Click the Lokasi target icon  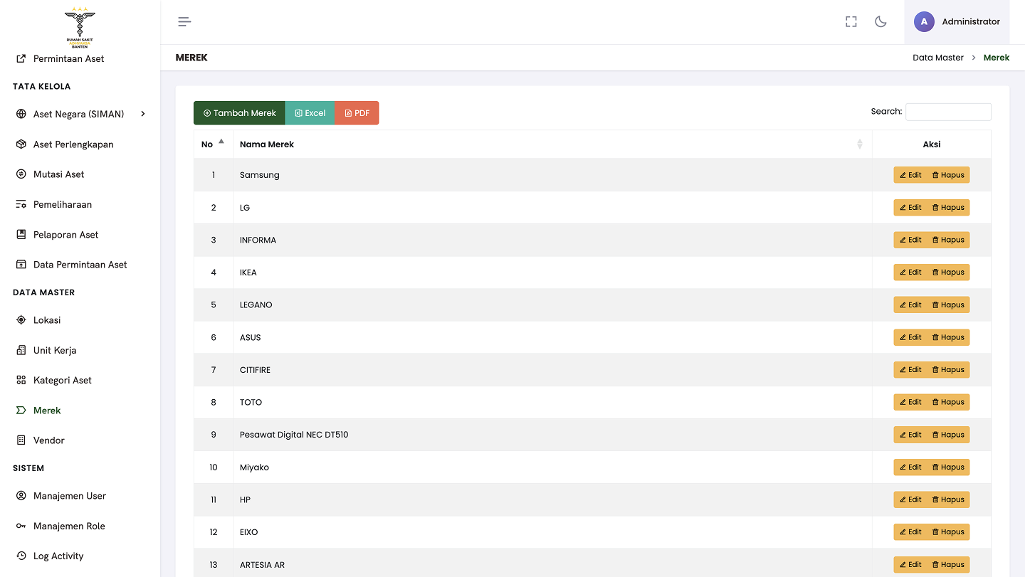point(21,320)
